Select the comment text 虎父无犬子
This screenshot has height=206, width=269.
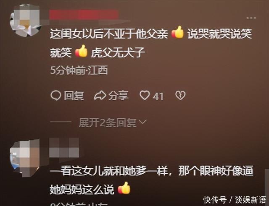pos(118,52)
